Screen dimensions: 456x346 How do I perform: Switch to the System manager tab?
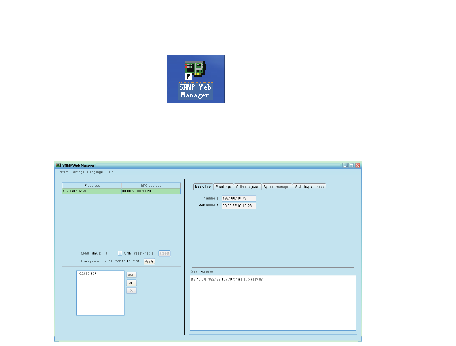point(277,187)
